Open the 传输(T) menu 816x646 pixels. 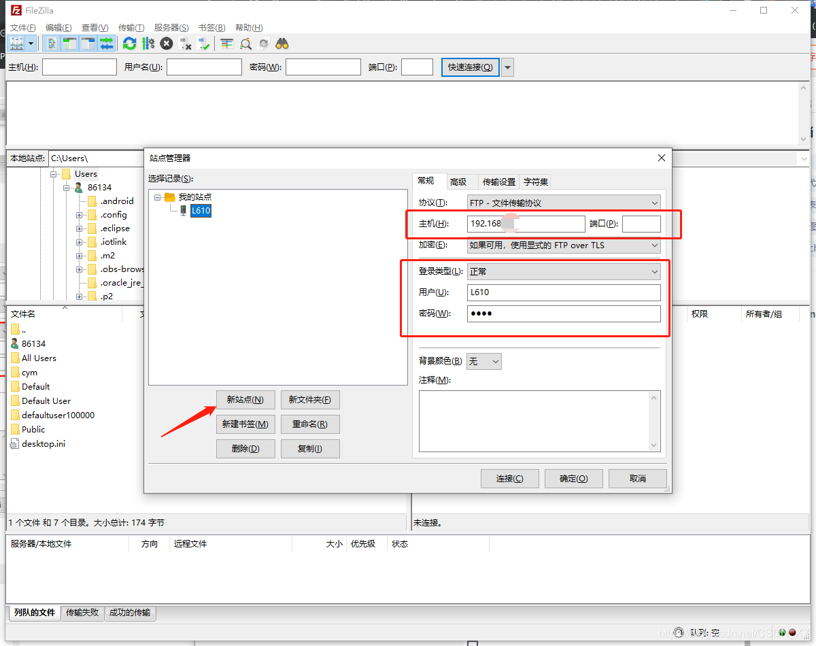pyautogui.click(x=131, y=28)
